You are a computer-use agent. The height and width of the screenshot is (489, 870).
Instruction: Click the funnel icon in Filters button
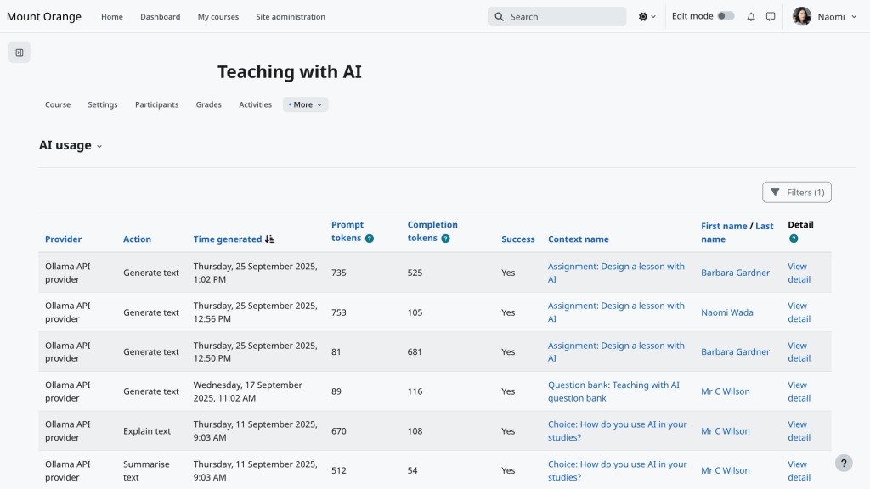click(x=775, y=193)
